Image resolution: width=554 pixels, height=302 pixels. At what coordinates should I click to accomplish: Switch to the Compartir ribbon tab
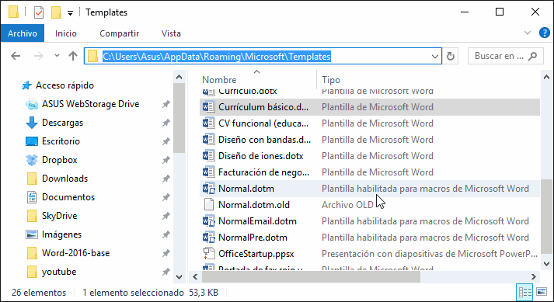coord(120,33)
